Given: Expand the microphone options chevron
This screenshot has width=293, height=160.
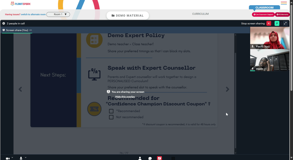Looking at the screenshot, I should [x=25, y=158].
